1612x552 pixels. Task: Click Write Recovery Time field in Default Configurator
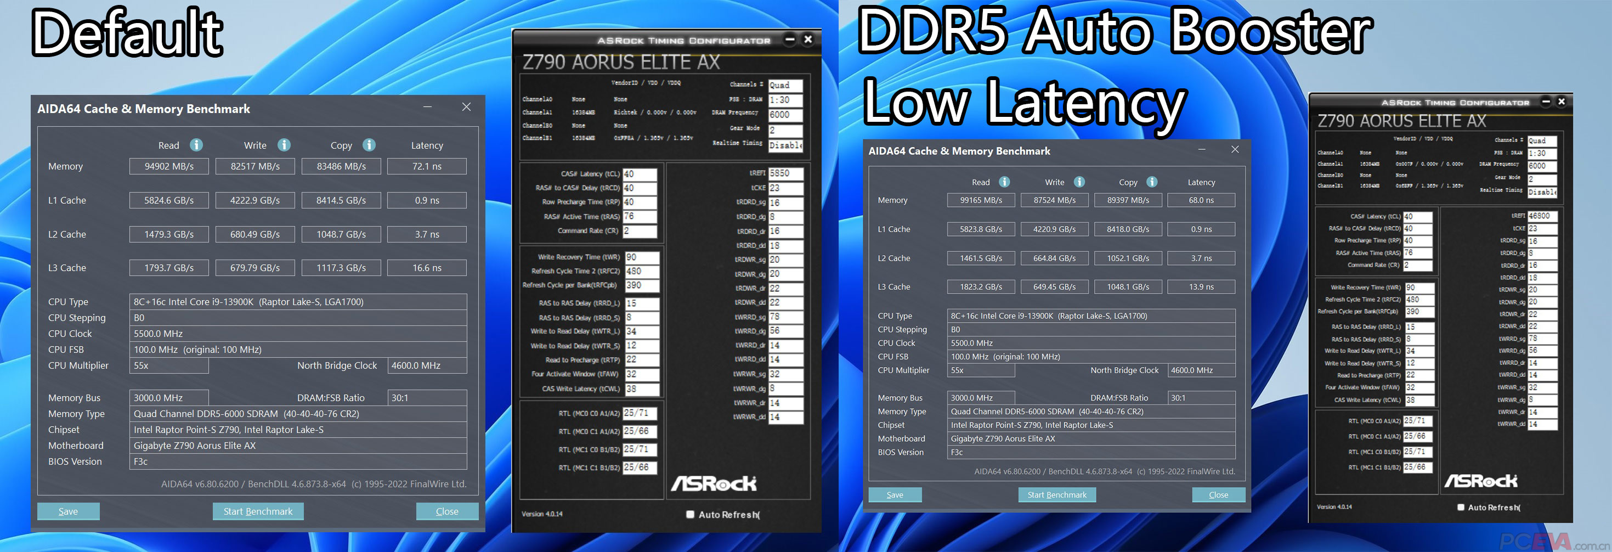click(x=641, y=257)
